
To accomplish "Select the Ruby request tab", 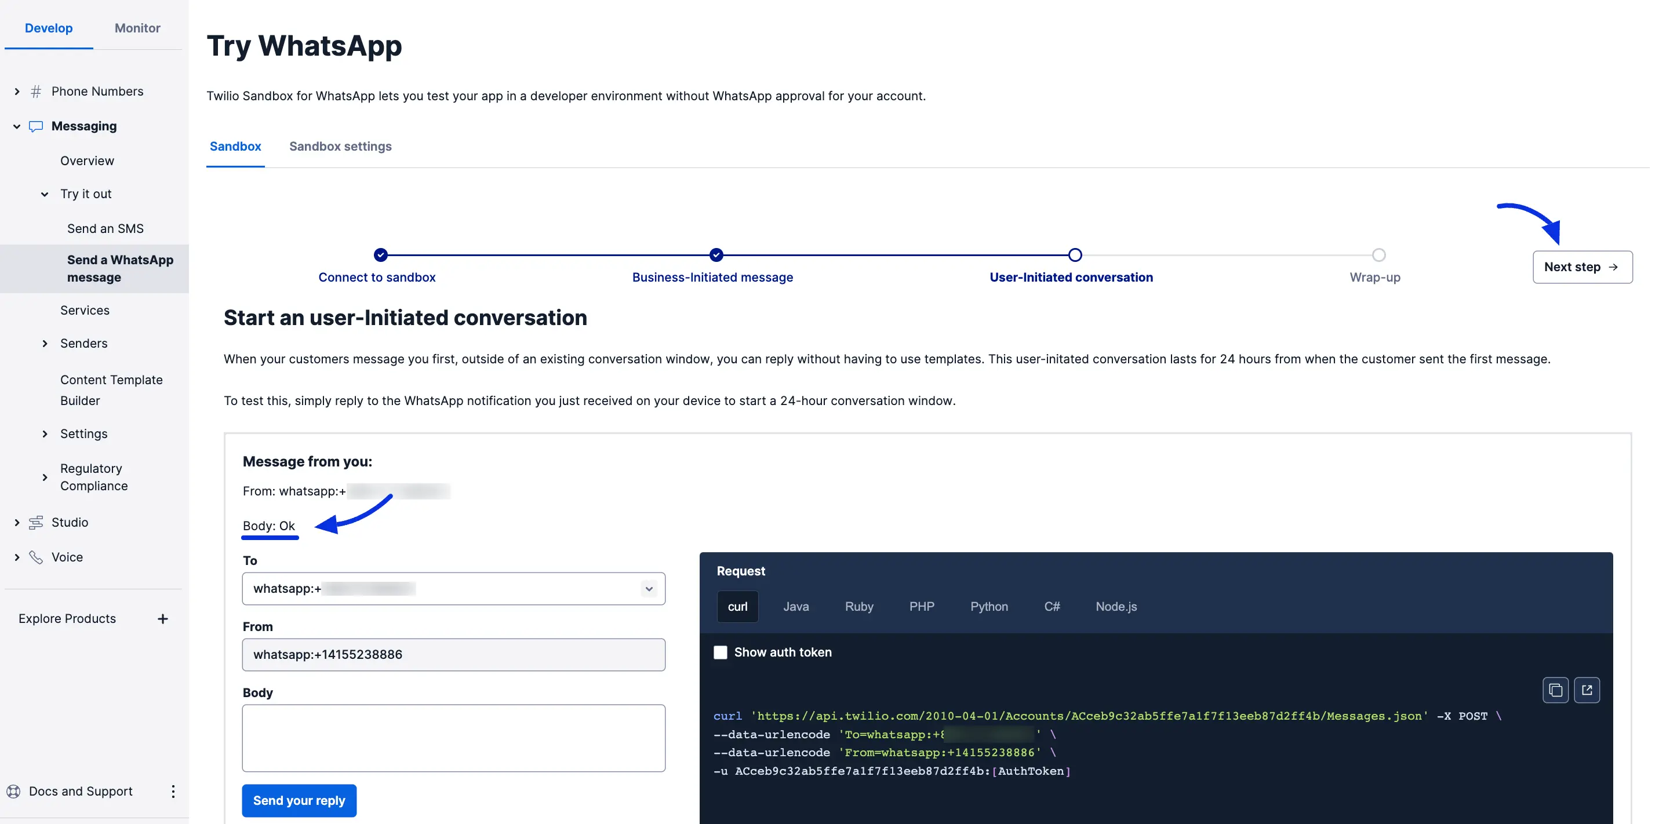I will (859, 607).
